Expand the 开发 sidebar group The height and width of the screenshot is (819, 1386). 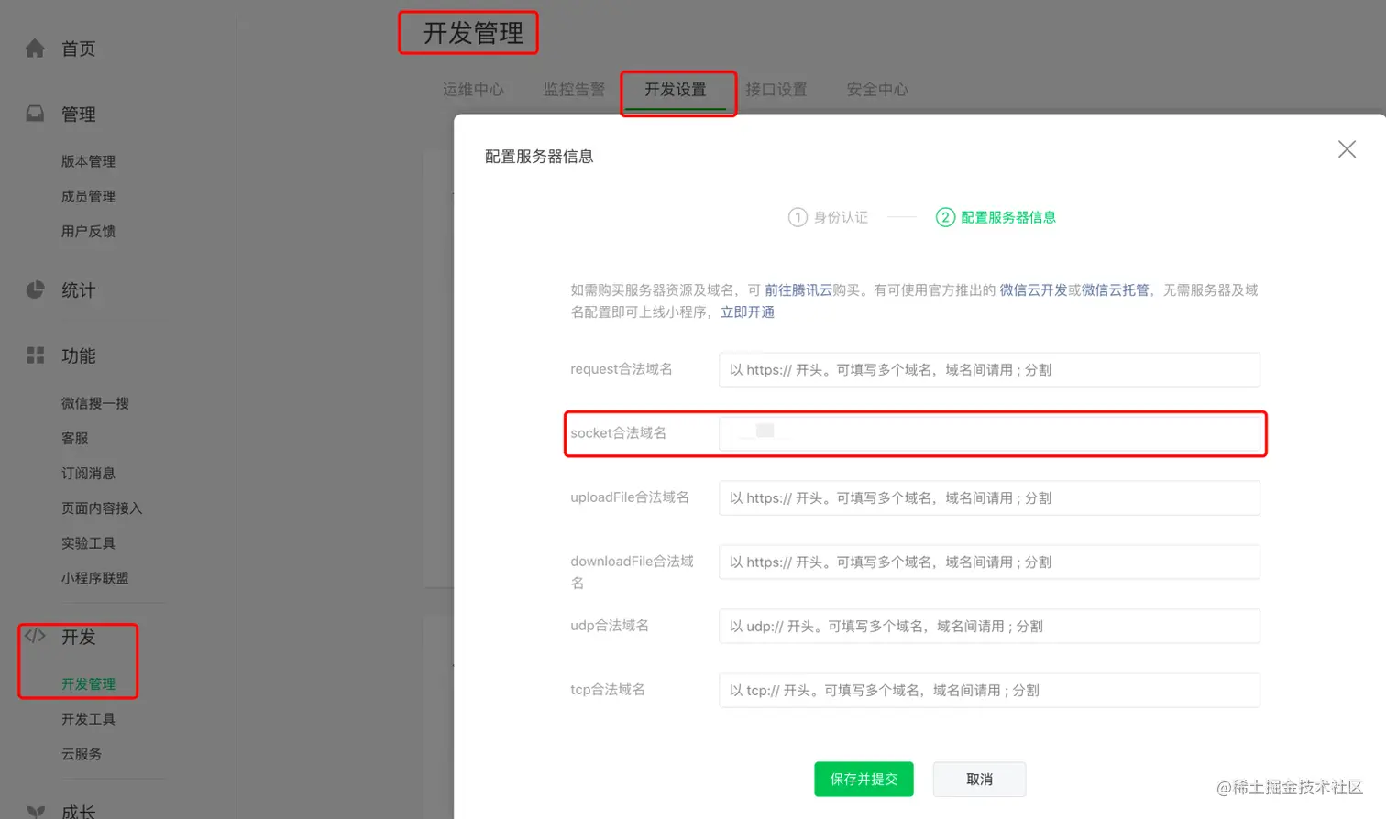click(79, 637)
